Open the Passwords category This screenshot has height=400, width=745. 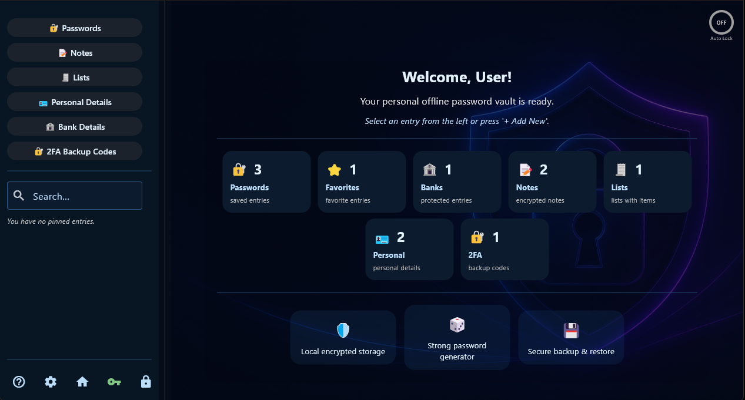[75, 28]
